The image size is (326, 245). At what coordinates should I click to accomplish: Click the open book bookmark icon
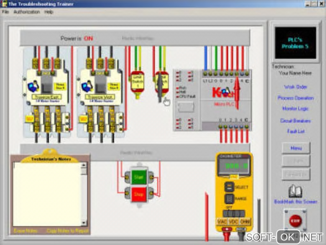[295, 191]
